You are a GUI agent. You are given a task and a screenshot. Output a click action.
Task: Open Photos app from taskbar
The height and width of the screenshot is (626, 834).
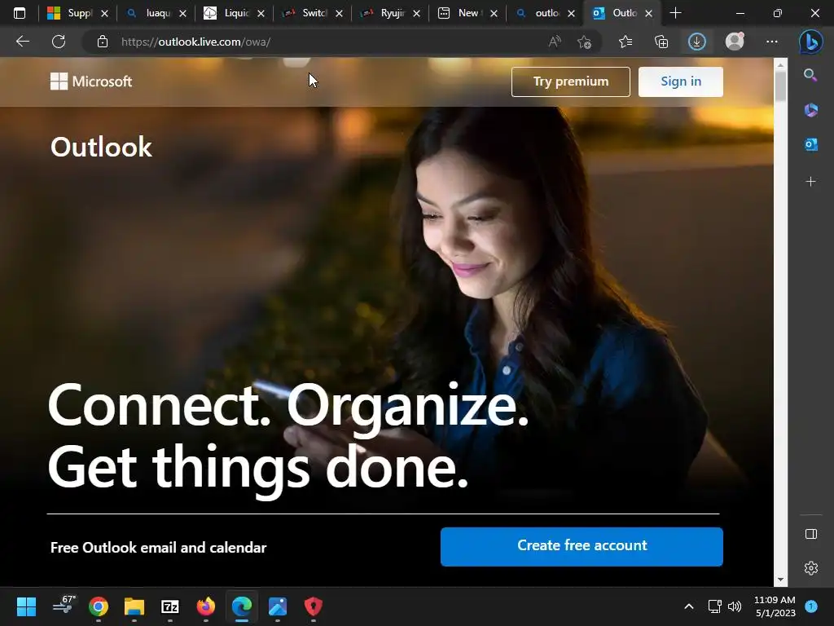point(277,606)
